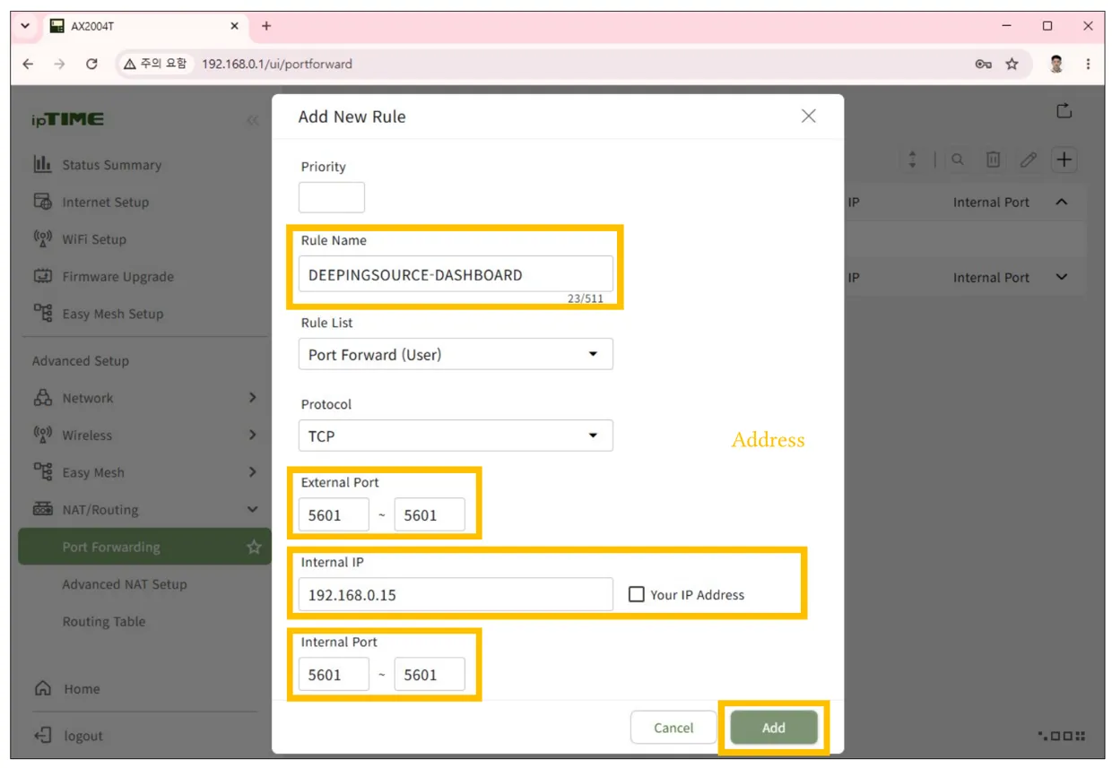Open the Rule List dropdown
The width and height of the screenshot is (1112, 768).
[456, 354]
